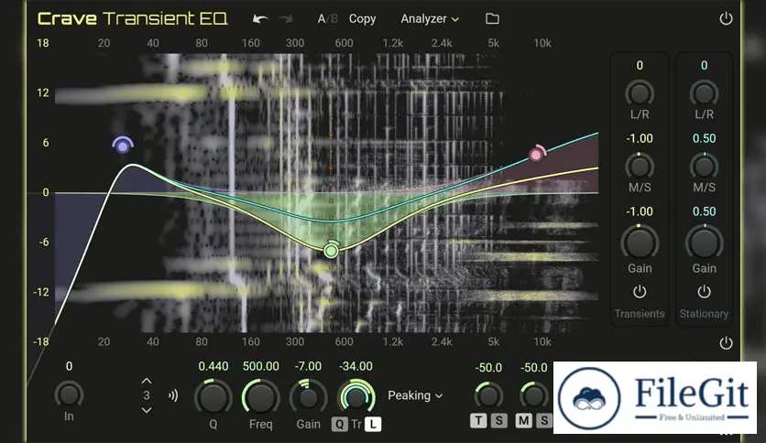The width and height of the screenshot is (766, 443).
Task: Adjust the Stationary Gain knob
Action: pyautogui.click(x=704, y=243)
